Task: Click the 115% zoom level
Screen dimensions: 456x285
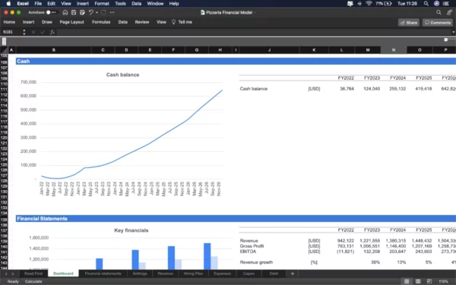Action: 443,281
